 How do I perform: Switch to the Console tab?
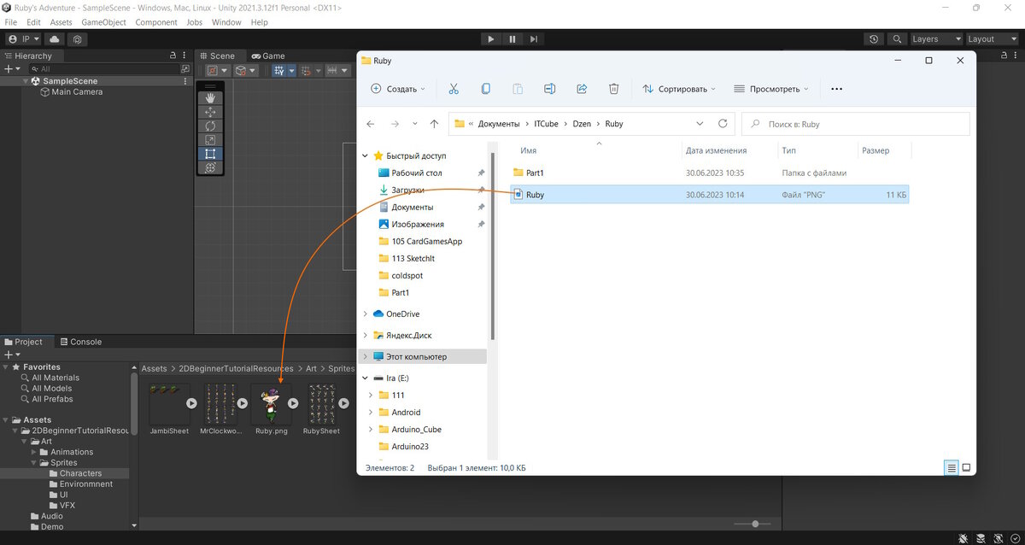point(79,342)
